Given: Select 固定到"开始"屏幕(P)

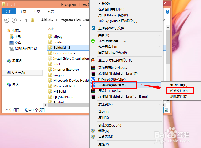Looking at the screenshot, I should click(x=113, y=53).
